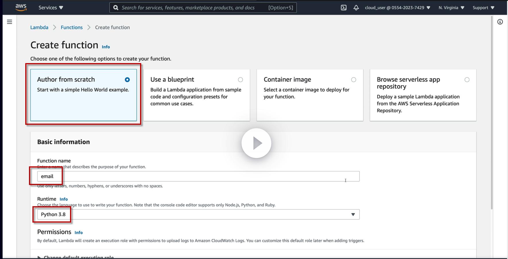The image size is (508, 259).
Task: Open the Runtime Python 3.8 dropdown
Action: pos(198,215)
